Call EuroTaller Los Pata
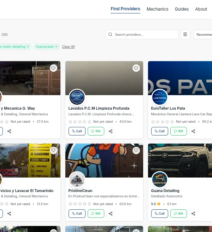 pyautogui.click(x=159, y=131)
